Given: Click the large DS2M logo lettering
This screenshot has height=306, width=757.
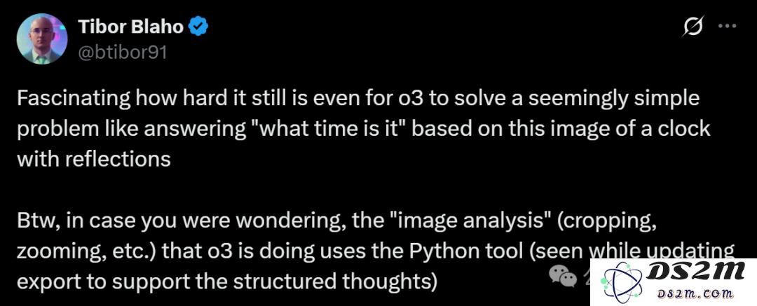Looking at the screenshot, I should tap(696, 272).
